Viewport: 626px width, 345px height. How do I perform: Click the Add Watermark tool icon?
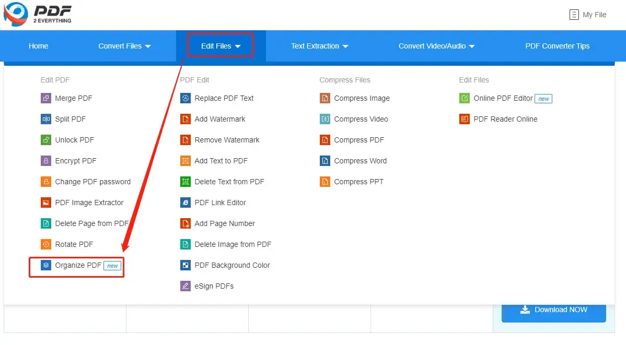[x=186, y=119]
